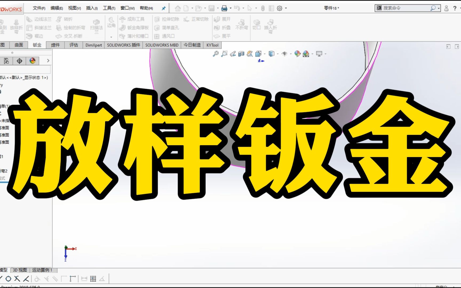Open the 窗口(W) menu
The image size is (461, 288).
[x=128, y=8]
